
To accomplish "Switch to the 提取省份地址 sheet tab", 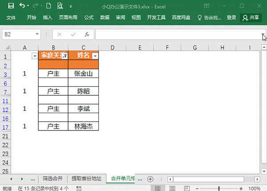I will [x=86, y=179].
